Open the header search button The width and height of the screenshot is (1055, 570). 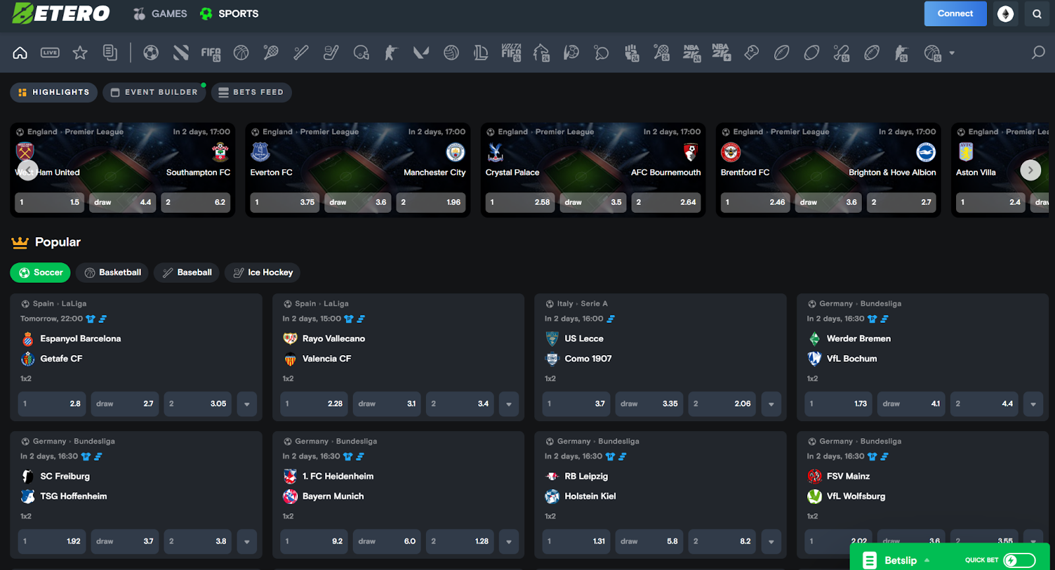point(1037,14)
